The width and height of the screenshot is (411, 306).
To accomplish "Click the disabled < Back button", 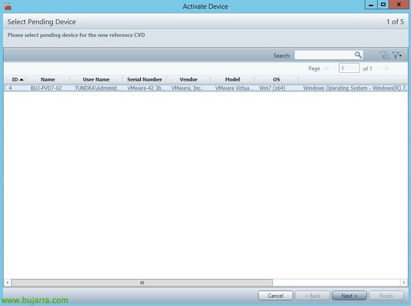I will (313, 295).
